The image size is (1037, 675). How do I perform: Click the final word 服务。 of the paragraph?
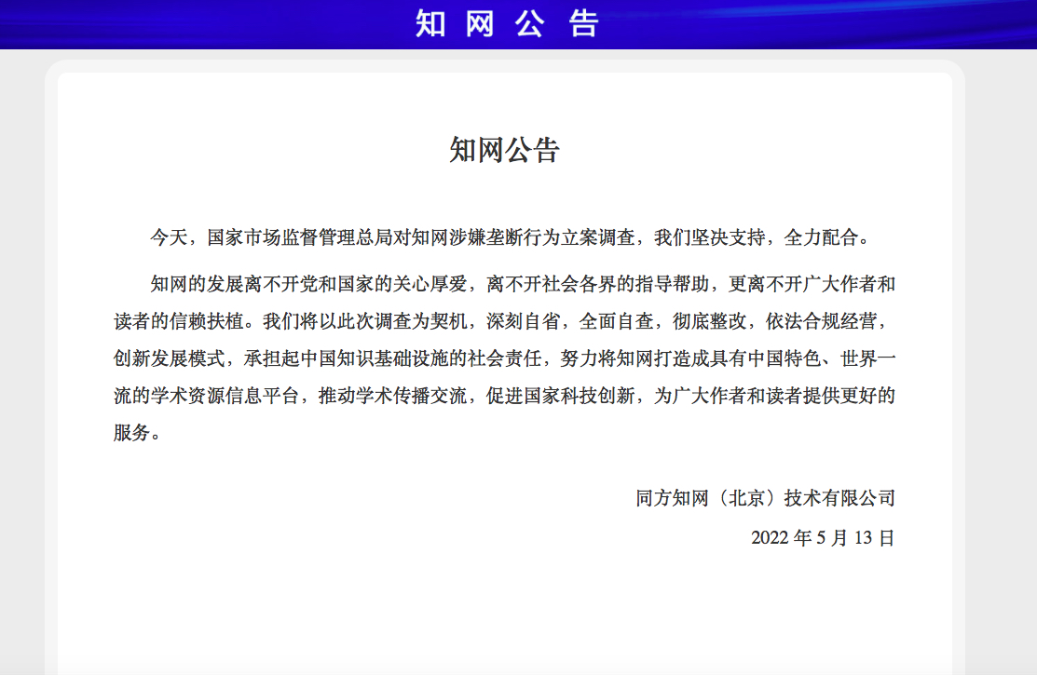click(x=138, y=433)
